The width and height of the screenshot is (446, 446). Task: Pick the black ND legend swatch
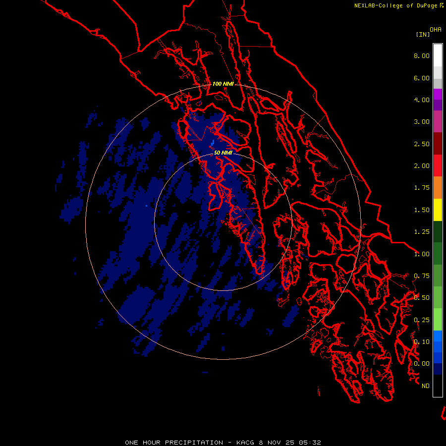click(x=438, y=386)
